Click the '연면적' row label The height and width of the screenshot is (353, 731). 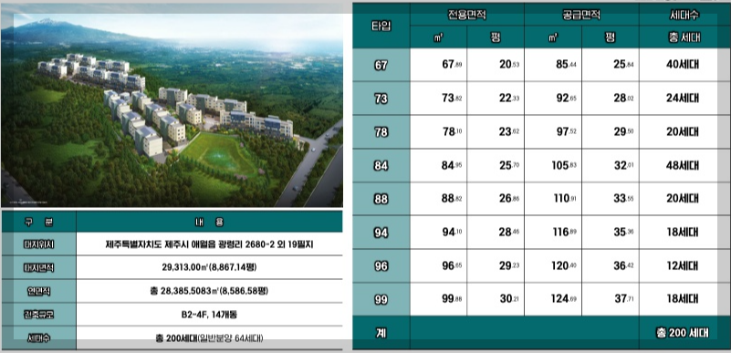38,292
